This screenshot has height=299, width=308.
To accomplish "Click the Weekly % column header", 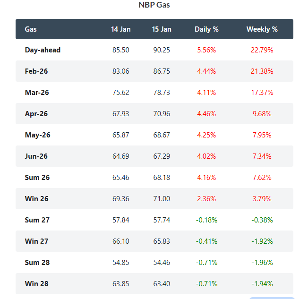I will [x=262, y=29].
